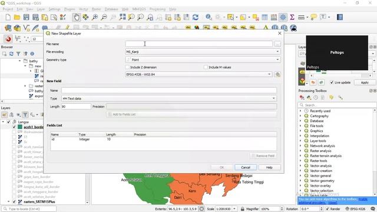Open the field Type dropdown
The width and height of the screenshot is (377, 212).
[169, 98]
